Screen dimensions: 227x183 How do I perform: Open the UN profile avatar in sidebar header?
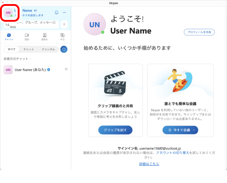(x=8, y=13)
